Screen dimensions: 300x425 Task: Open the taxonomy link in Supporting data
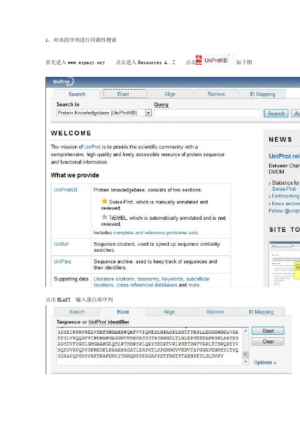coord(148,279)
